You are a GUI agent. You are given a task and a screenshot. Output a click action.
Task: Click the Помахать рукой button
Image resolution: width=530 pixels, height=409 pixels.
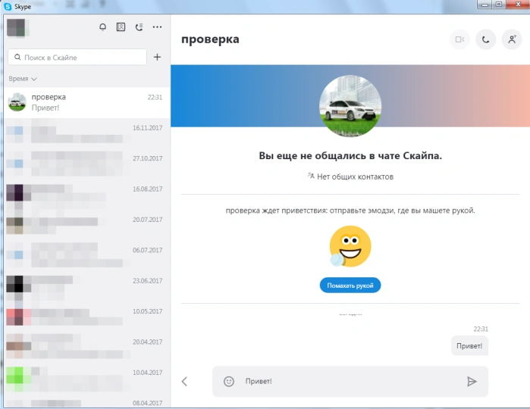[350, 286]
